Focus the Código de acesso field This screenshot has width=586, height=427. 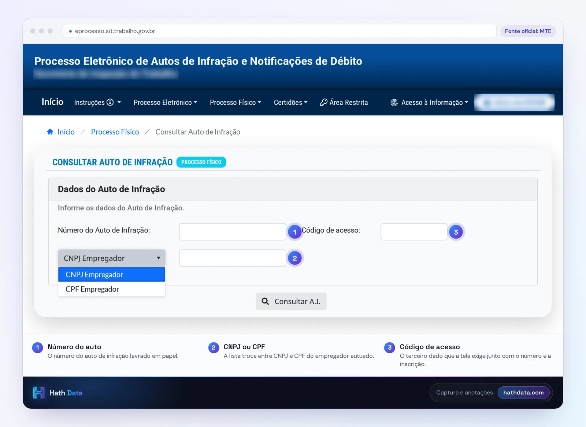pyautogui.click(x=414, y=232)
